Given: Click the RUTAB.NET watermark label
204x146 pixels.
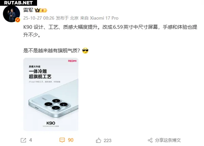Looking at the screenshot, I should [18, 3].
